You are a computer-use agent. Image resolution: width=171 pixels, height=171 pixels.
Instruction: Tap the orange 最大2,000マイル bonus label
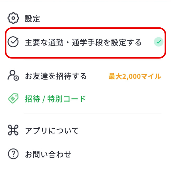135,76
